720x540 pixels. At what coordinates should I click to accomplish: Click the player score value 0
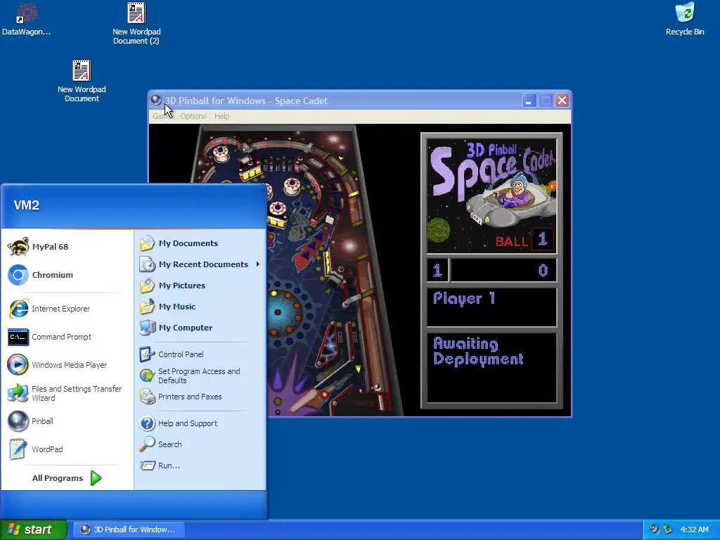pyautogui.click(x=543, y=271)
